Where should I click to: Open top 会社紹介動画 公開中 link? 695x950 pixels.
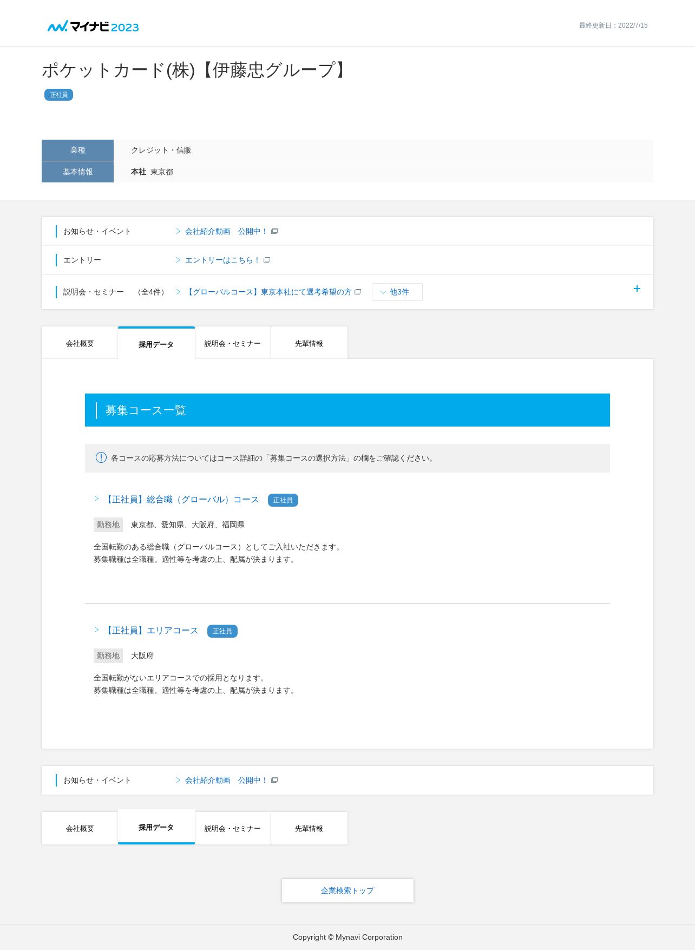(x=227, y=231)
